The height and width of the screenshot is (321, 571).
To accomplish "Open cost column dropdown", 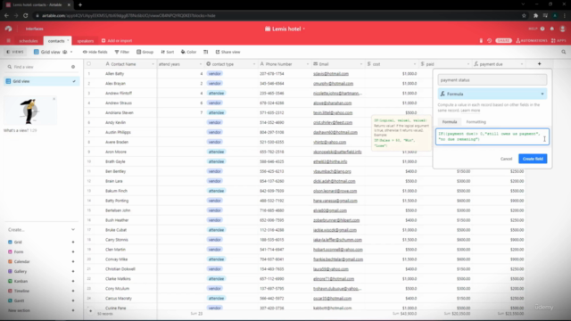I will pyautogui.click(x=414, y=64).
